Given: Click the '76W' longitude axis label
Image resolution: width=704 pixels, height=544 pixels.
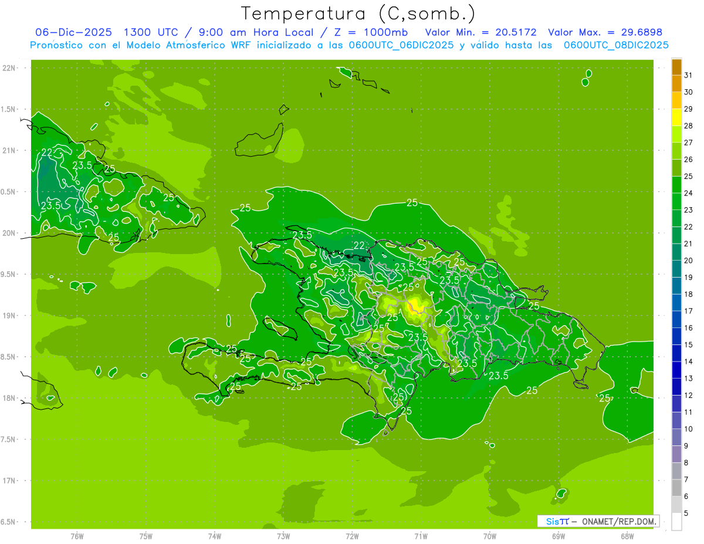Looking at the screenshot, I should [x=77, y=536].
